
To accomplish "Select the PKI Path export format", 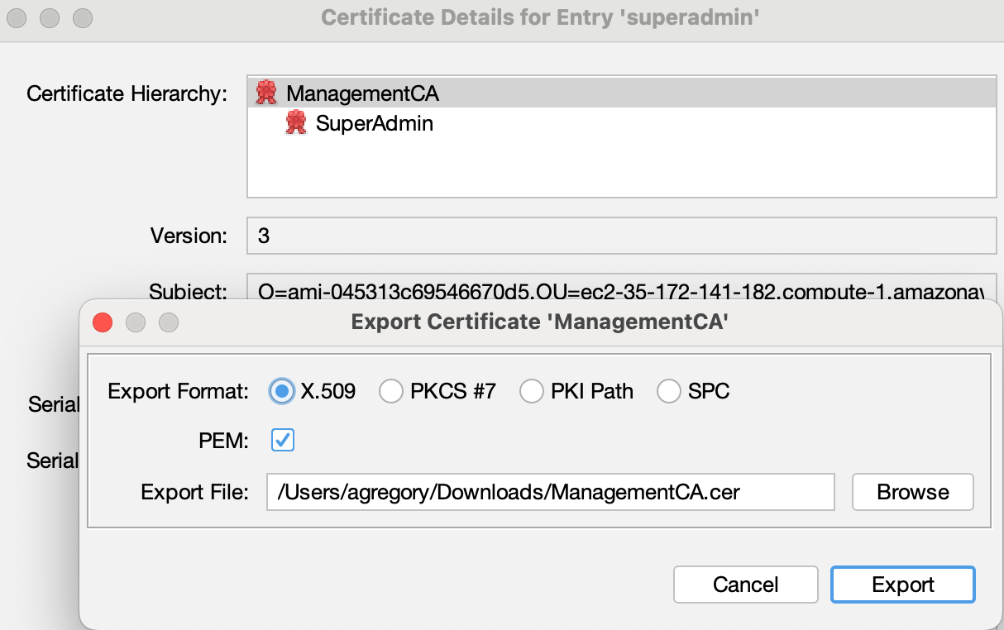I will point(532,391).
